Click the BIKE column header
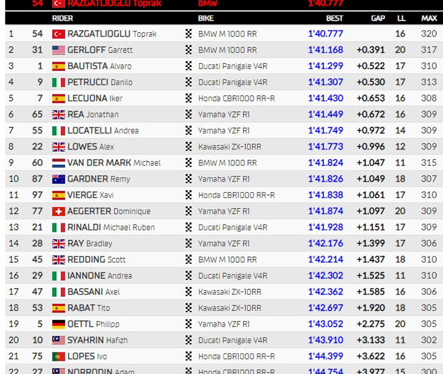443x374 pixels. (205, 18)
